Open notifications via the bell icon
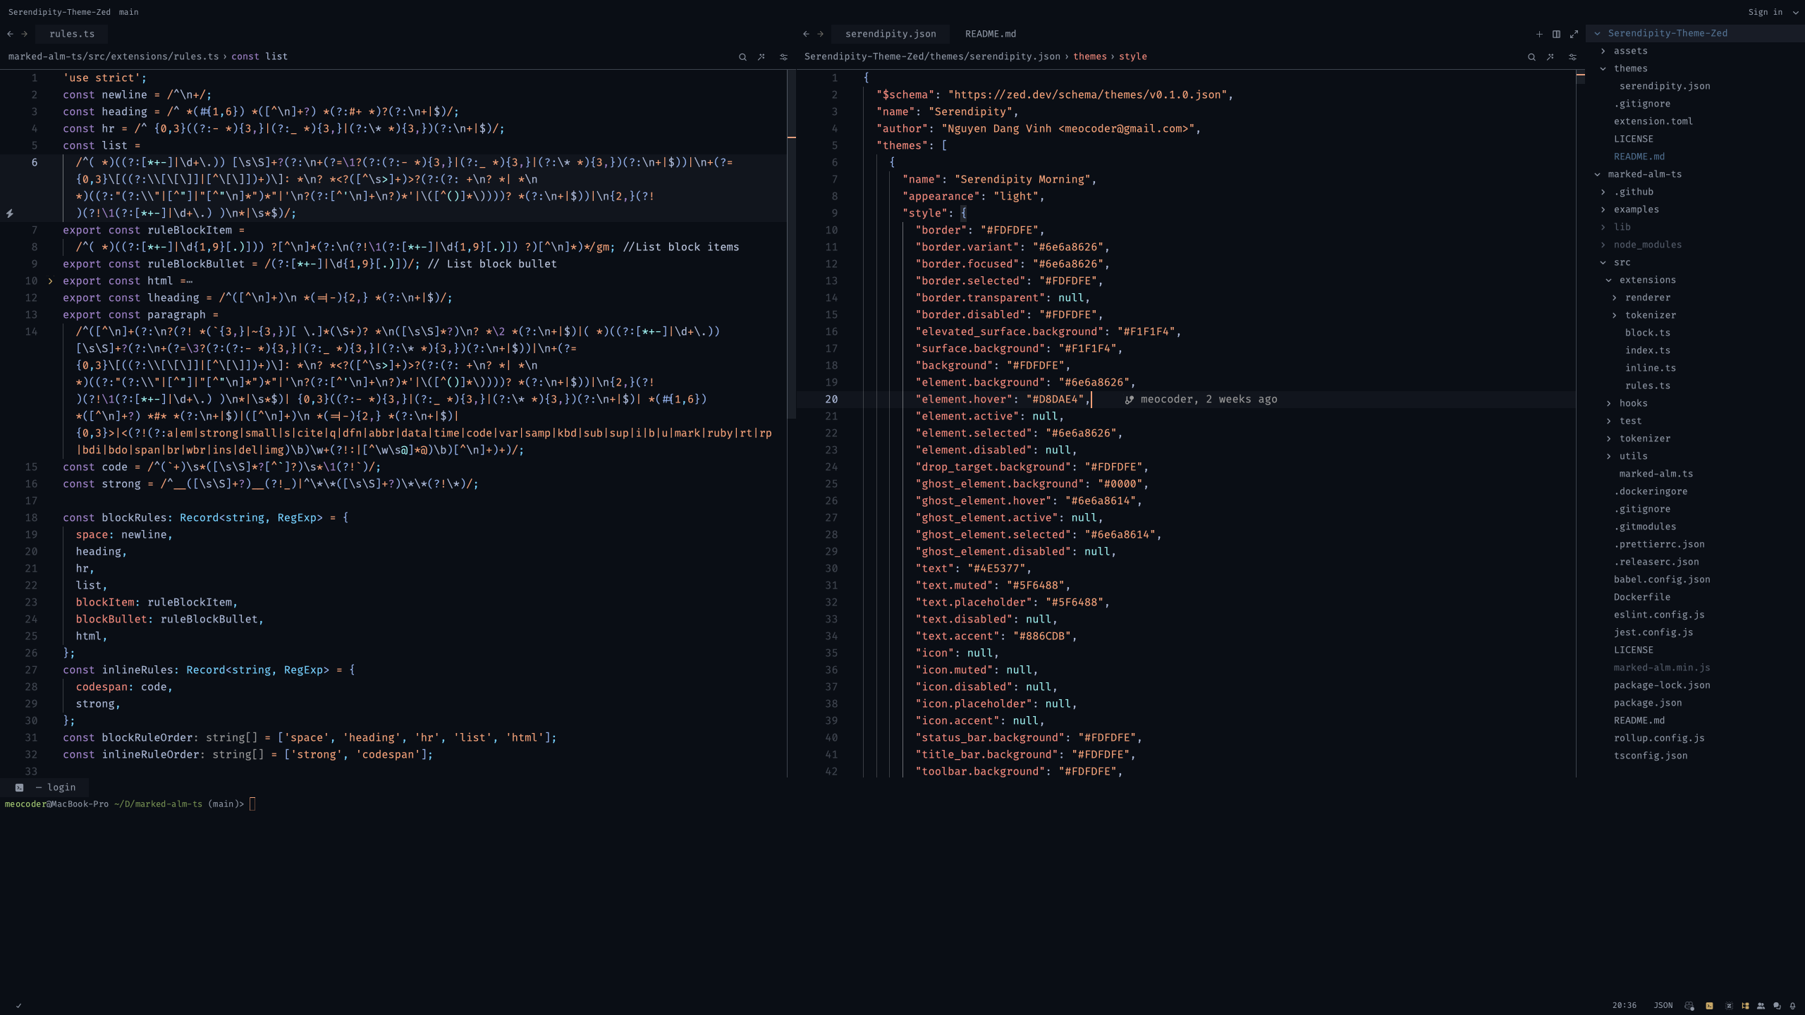1805x1015 pixels. point(1793,1004)
